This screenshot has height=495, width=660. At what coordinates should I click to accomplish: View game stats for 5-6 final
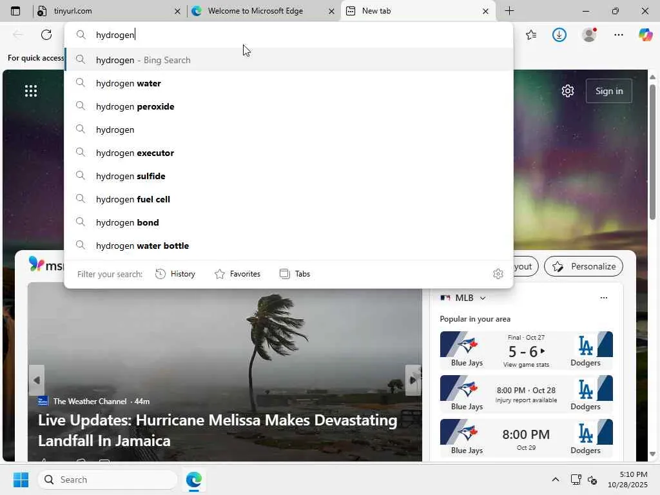[x=526, y=365]
